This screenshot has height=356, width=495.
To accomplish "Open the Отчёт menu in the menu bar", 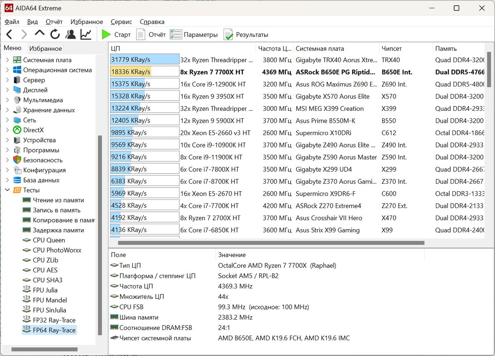I will (54, 22).
